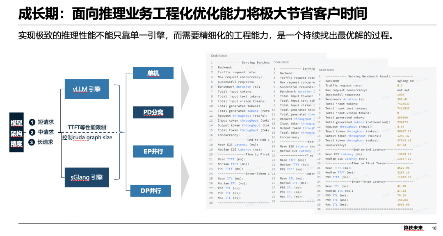This screenshot has width=443, height=236.
Task: Click the sGlang 引擎 box
Action: pyautogui.click(x=87, y=177)
